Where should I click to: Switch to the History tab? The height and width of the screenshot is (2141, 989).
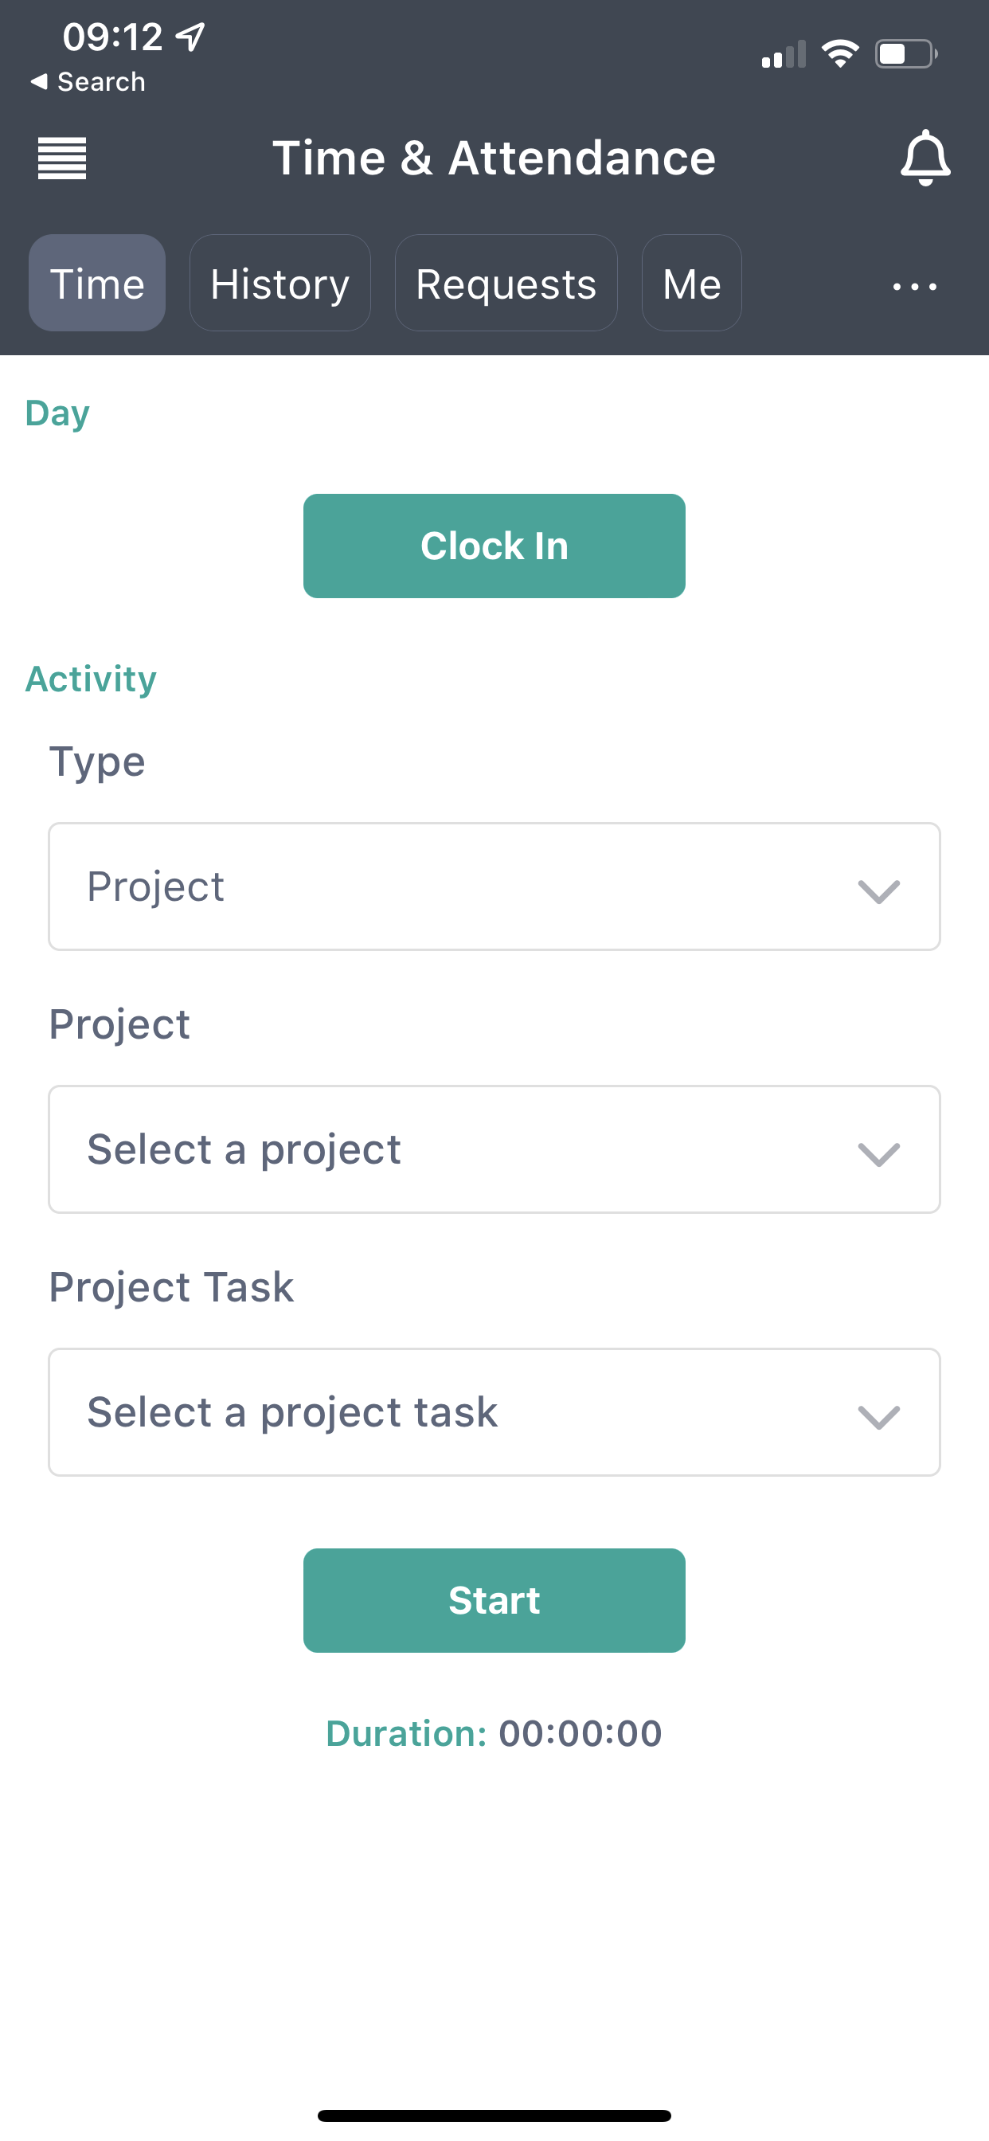pos(279,284)
